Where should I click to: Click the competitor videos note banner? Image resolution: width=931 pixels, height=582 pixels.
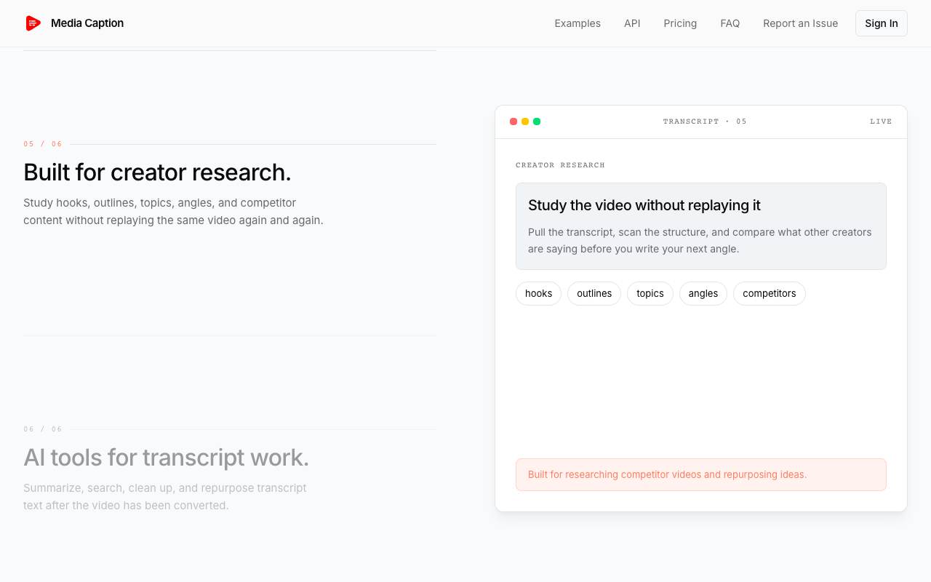click(701, 474)
